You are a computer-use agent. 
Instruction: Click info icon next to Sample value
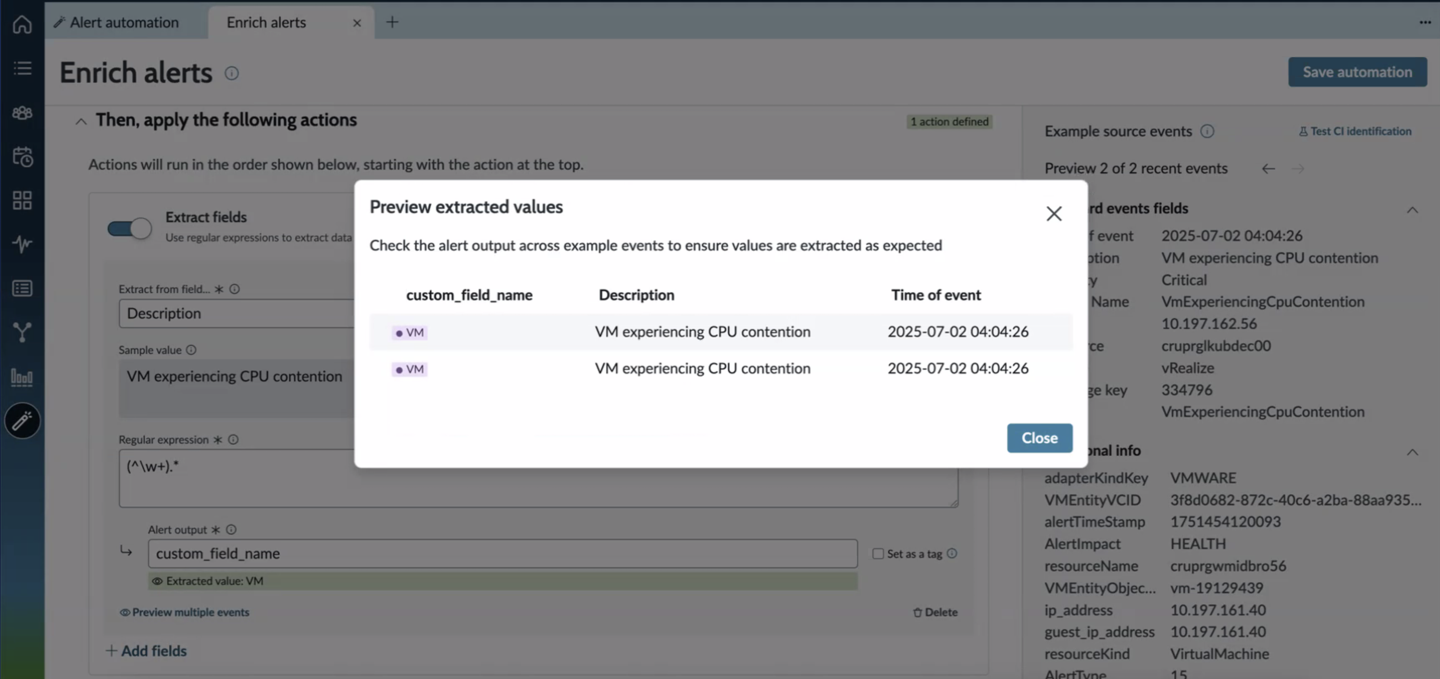pyautogui.click(x=191, y=350)
